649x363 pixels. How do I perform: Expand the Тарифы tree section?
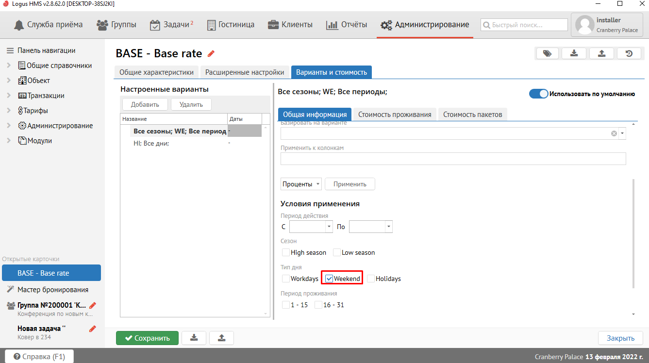[x=9, y=111]
